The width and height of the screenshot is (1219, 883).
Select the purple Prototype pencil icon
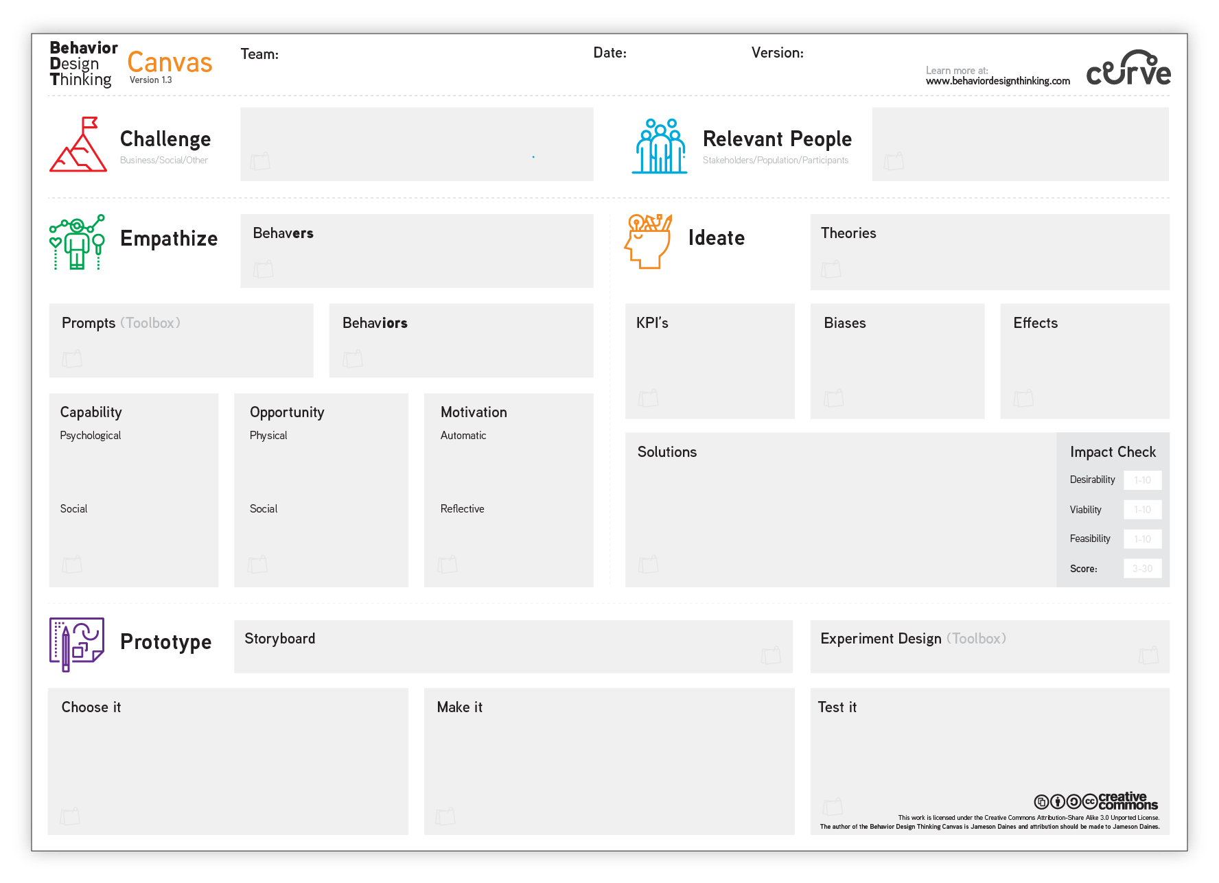(76, 644)
